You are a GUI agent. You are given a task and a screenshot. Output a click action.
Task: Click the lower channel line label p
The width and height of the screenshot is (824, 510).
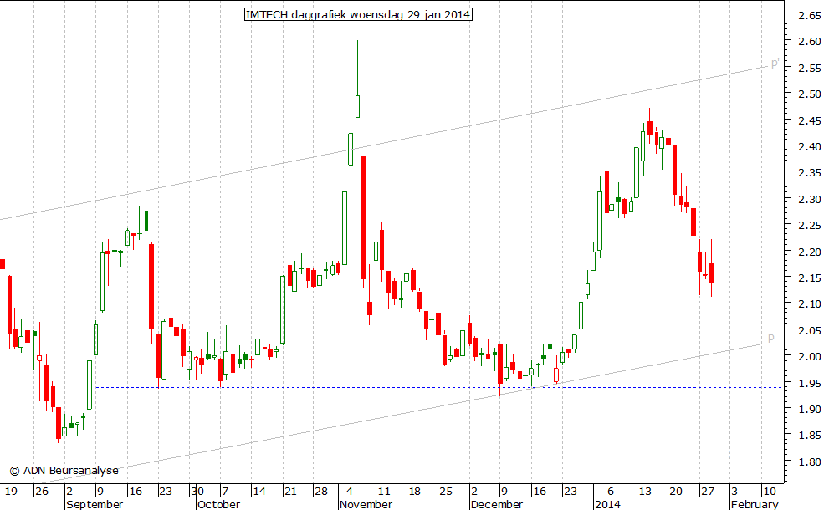[771, 338]
